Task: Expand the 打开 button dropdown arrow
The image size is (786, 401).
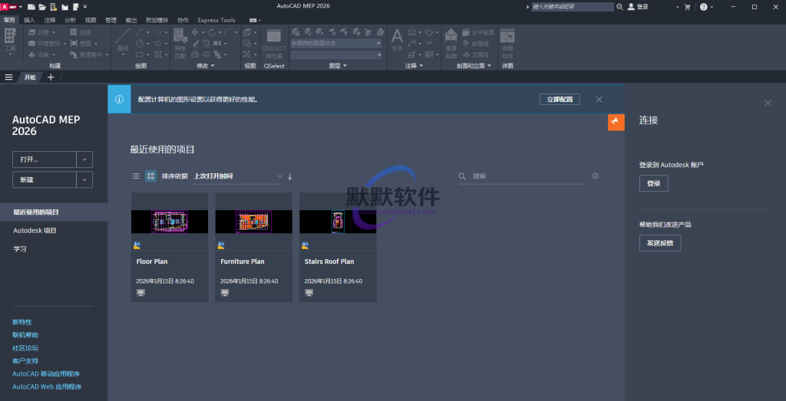Action: tap(84, 159)
